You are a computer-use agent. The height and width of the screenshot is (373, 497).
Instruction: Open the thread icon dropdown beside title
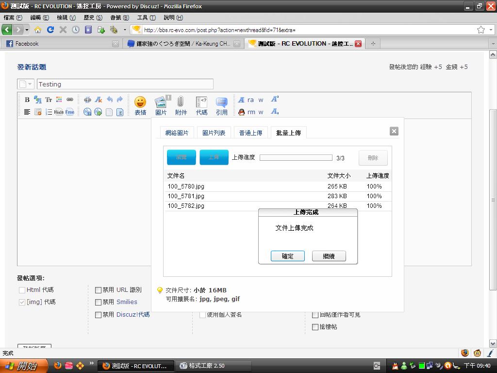click(26, 84)
